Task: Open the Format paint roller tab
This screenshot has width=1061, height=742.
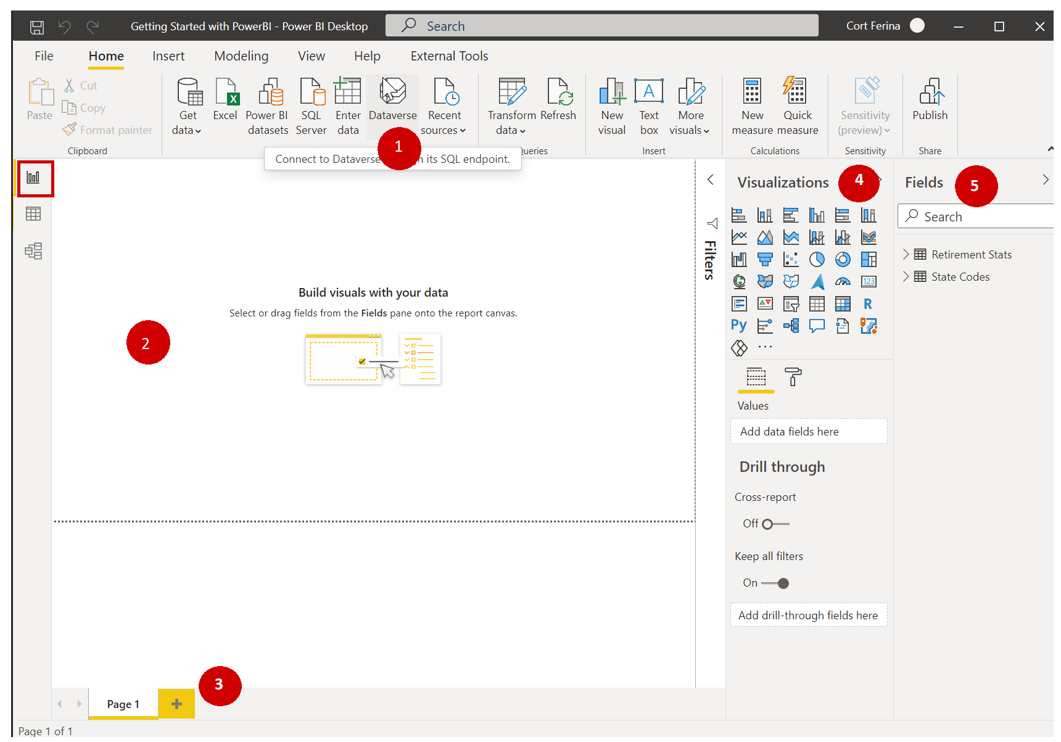Action: pyautogui.click(x=793, y=377)
